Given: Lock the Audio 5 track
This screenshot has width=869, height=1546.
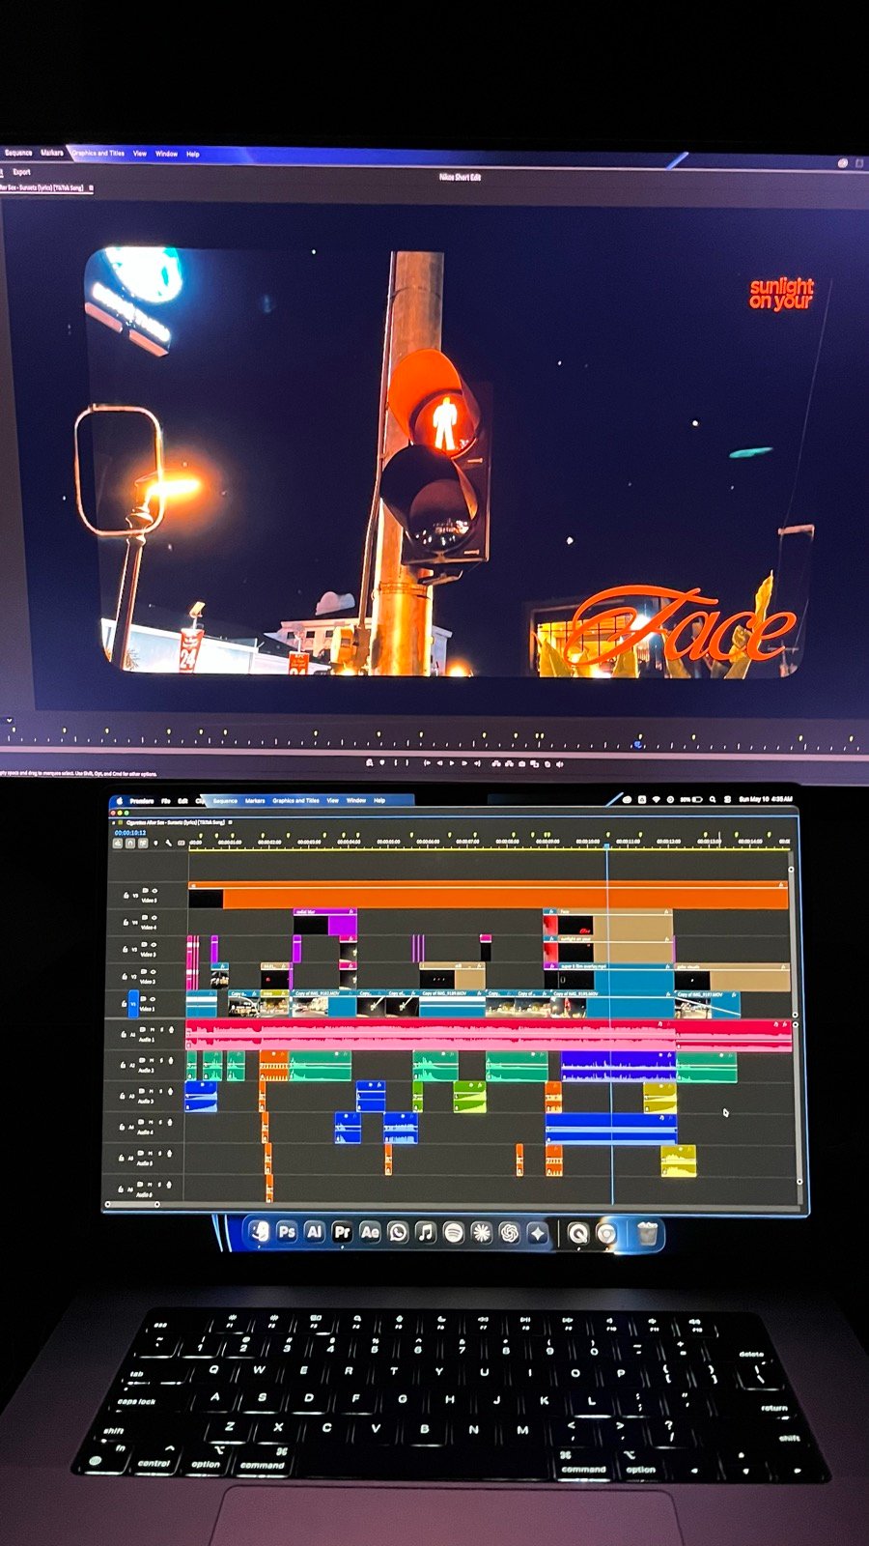Looking at the screenshot, I should (122, 1158).
